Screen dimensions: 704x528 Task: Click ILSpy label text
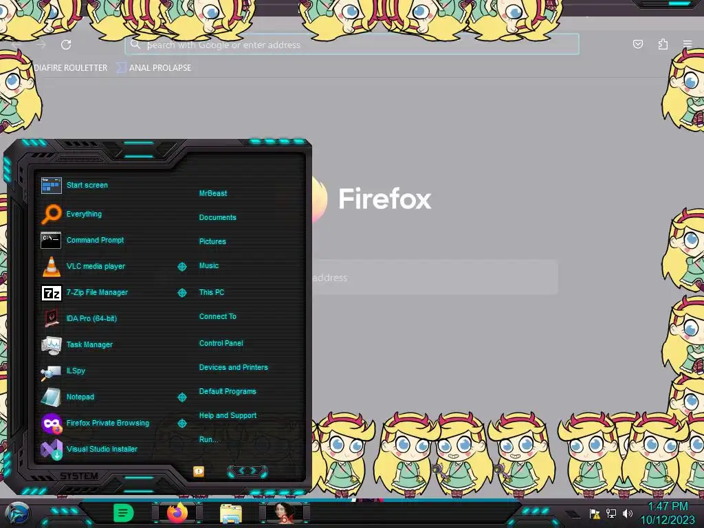pos(76,371)
